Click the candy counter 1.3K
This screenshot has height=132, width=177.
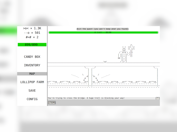point(32,28)
